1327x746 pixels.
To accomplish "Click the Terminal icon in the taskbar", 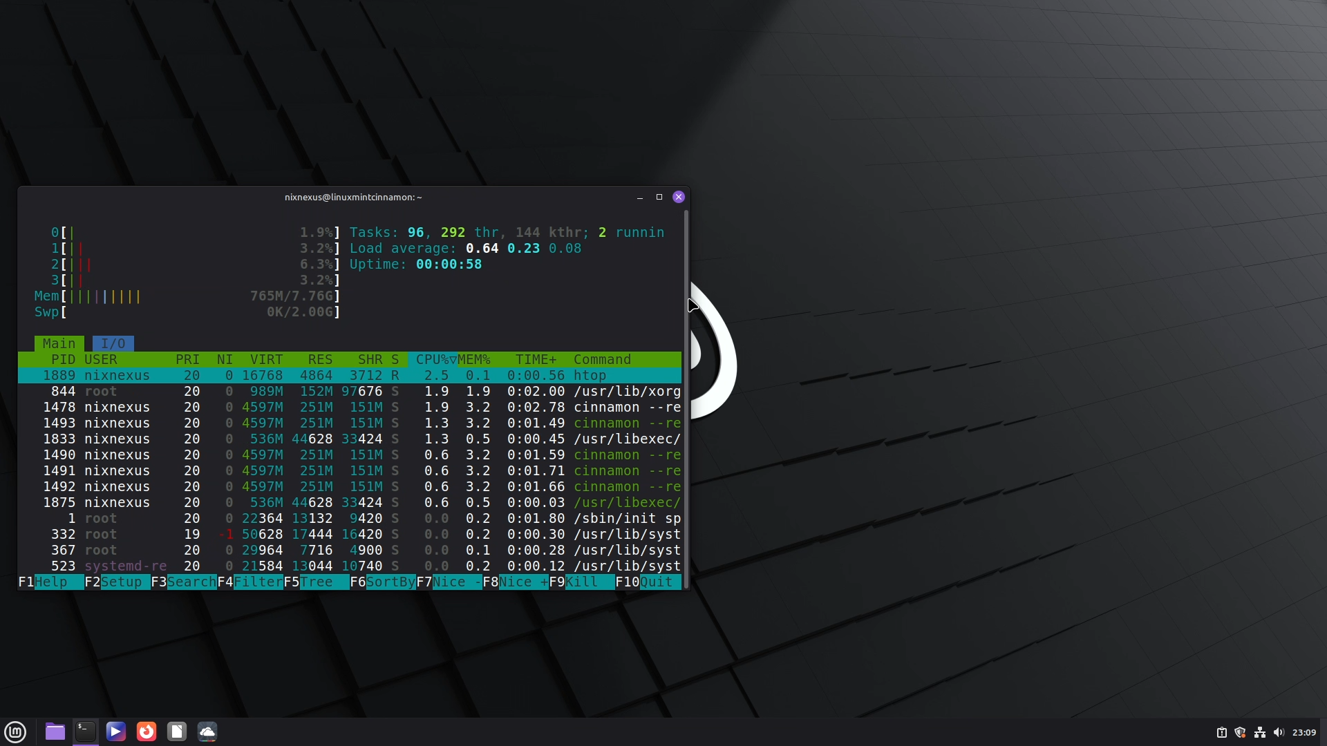I will (x=86, y=731).
